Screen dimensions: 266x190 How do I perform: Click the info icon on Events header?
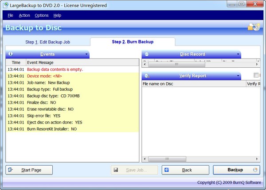(11, 54)
